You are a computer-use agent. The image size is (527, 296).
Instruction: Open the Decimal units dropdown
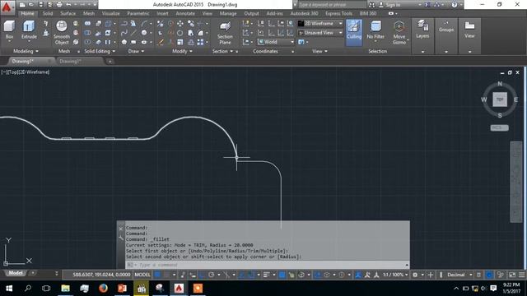(459, 275)
